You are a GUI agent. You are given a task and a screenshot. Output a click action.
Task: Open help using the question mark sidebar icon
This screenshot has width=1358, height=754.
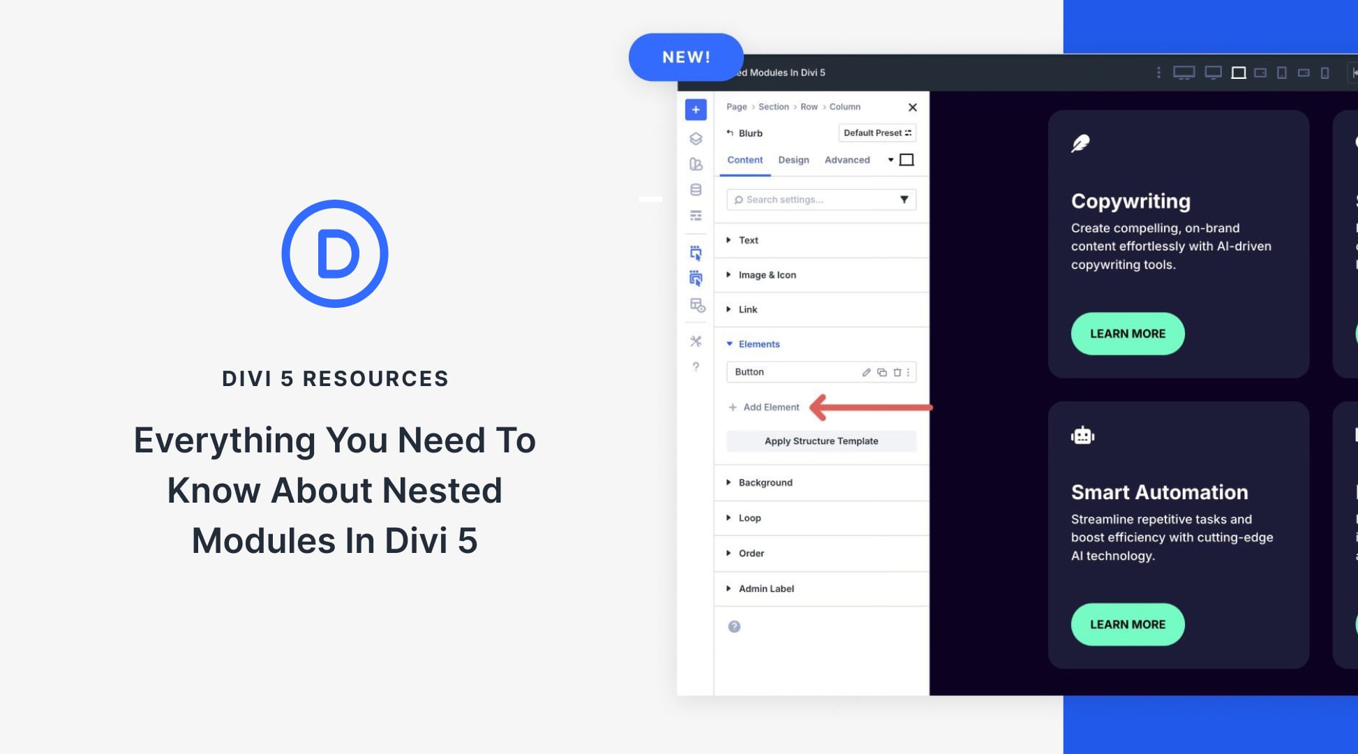point(696,366)
